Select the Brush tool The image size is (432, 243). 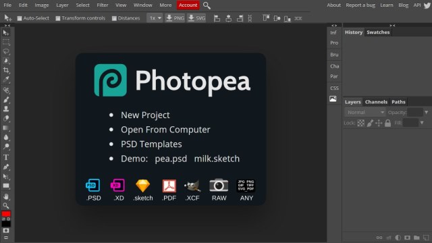tap(6, 99)
